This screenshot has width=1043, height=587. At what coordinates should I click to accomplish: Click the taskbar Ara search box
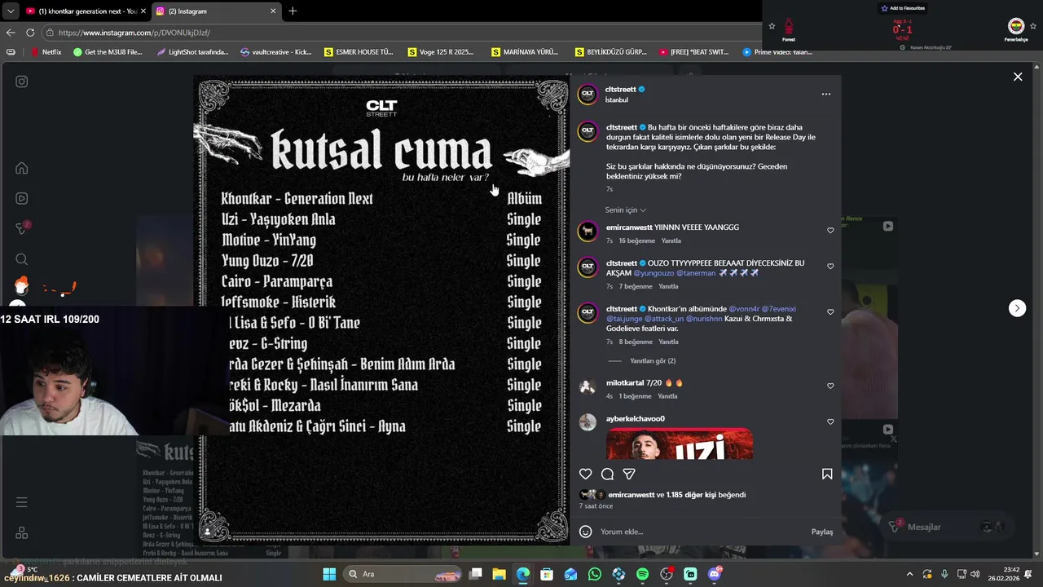click(403, 574)
